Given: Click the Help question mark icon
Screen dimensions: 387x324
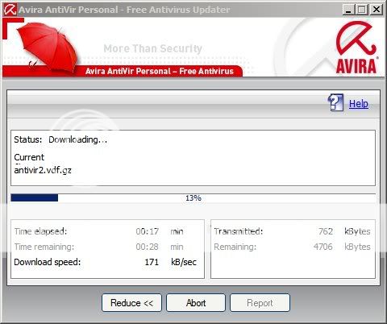Looking at the screenshot, I should click(x=335, y=102).
